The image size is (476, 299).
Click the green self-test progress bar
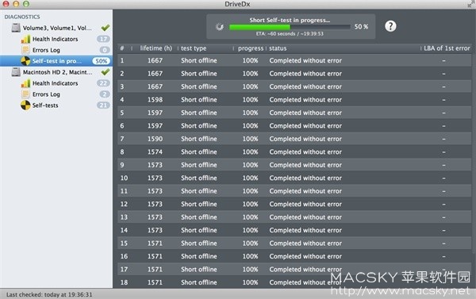[290, 27]
